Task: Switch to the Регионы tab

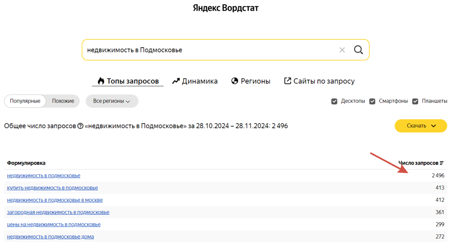Action: pos(251,81)
